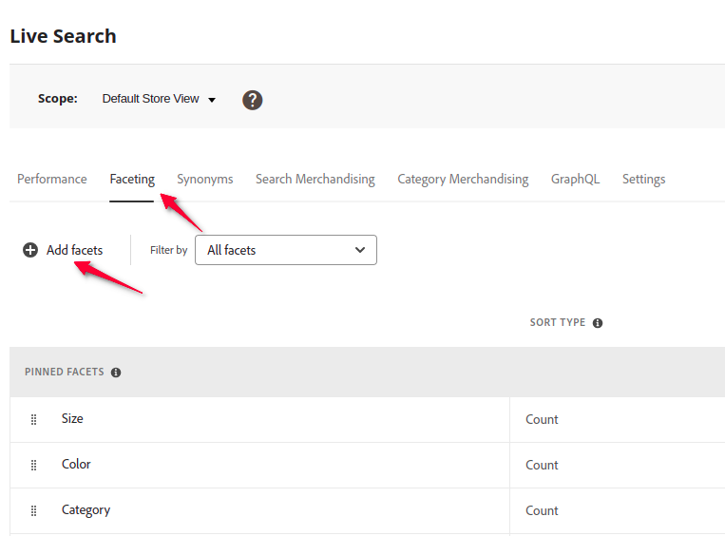
Task: Click the Live Search page title
Action: click(63, 36)
